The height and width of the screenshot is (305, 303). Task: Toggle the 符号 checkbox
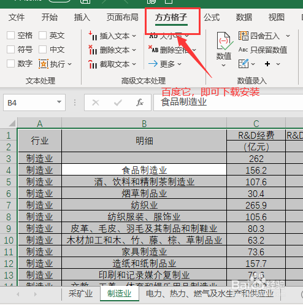[10, 50]
